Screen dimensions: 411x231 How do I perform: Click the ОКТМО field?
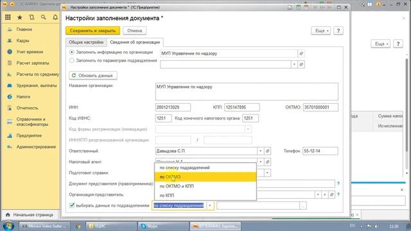pos(320,107)
